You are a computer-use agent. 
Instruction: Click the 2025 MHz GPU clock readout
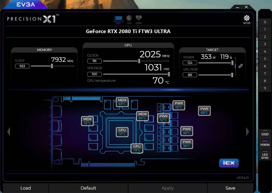coord(154,54)
